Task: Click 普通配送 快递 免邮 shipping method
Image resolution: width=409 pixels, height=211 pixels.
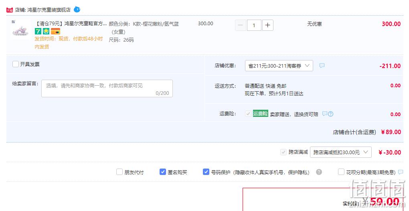Action: 265,86
